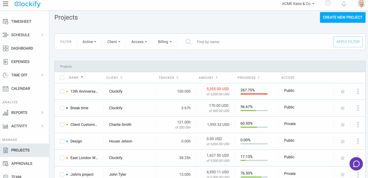Star the Client Customization project
Image resolution: width=368 pixels, height=178 pixels.
coord(343,125)
